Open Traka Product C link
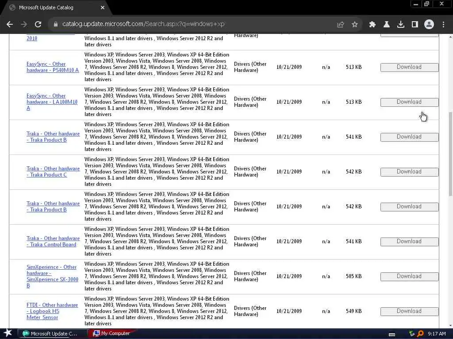 pyautogui.click(x=53, y=172)
